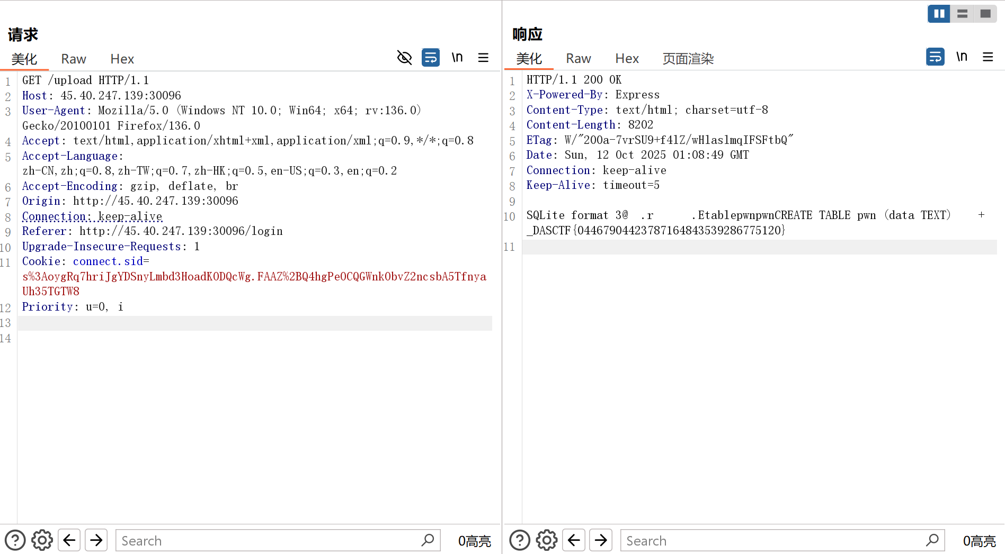Show non-printable \n characters in response
This screenshot has width=1005, height=554.
click(962, 57)
